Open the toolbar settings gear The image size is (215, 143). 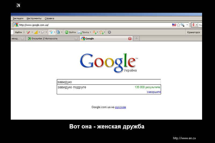109,32
